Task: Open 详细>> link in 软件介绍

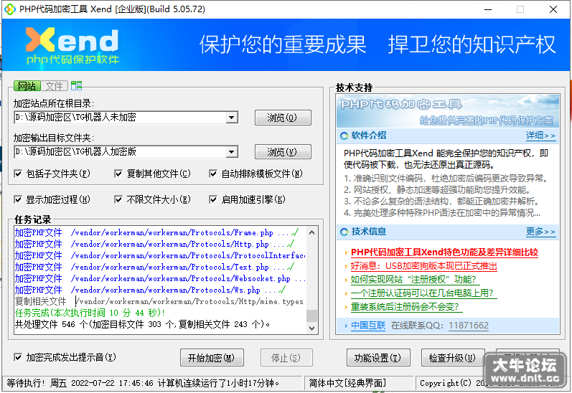Action: point(540,136)
